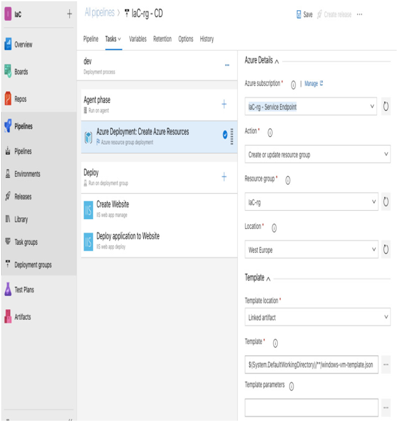Open the Tasks tab dropdown

pos(113,39)
